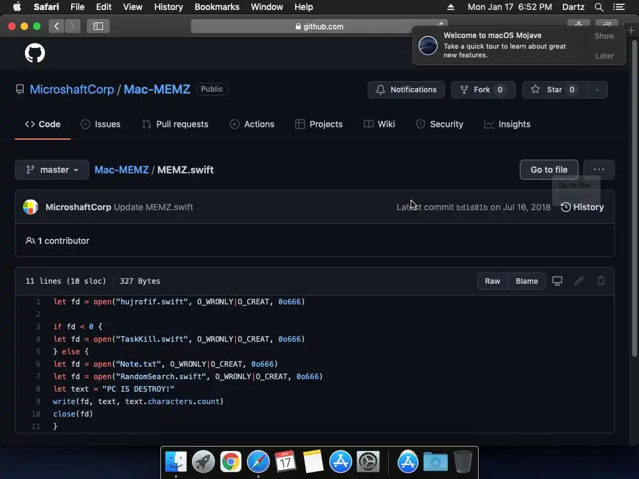Open Google Chrome from Dock
This screenshot has width=639, height=479.
[x=231, y=462]
